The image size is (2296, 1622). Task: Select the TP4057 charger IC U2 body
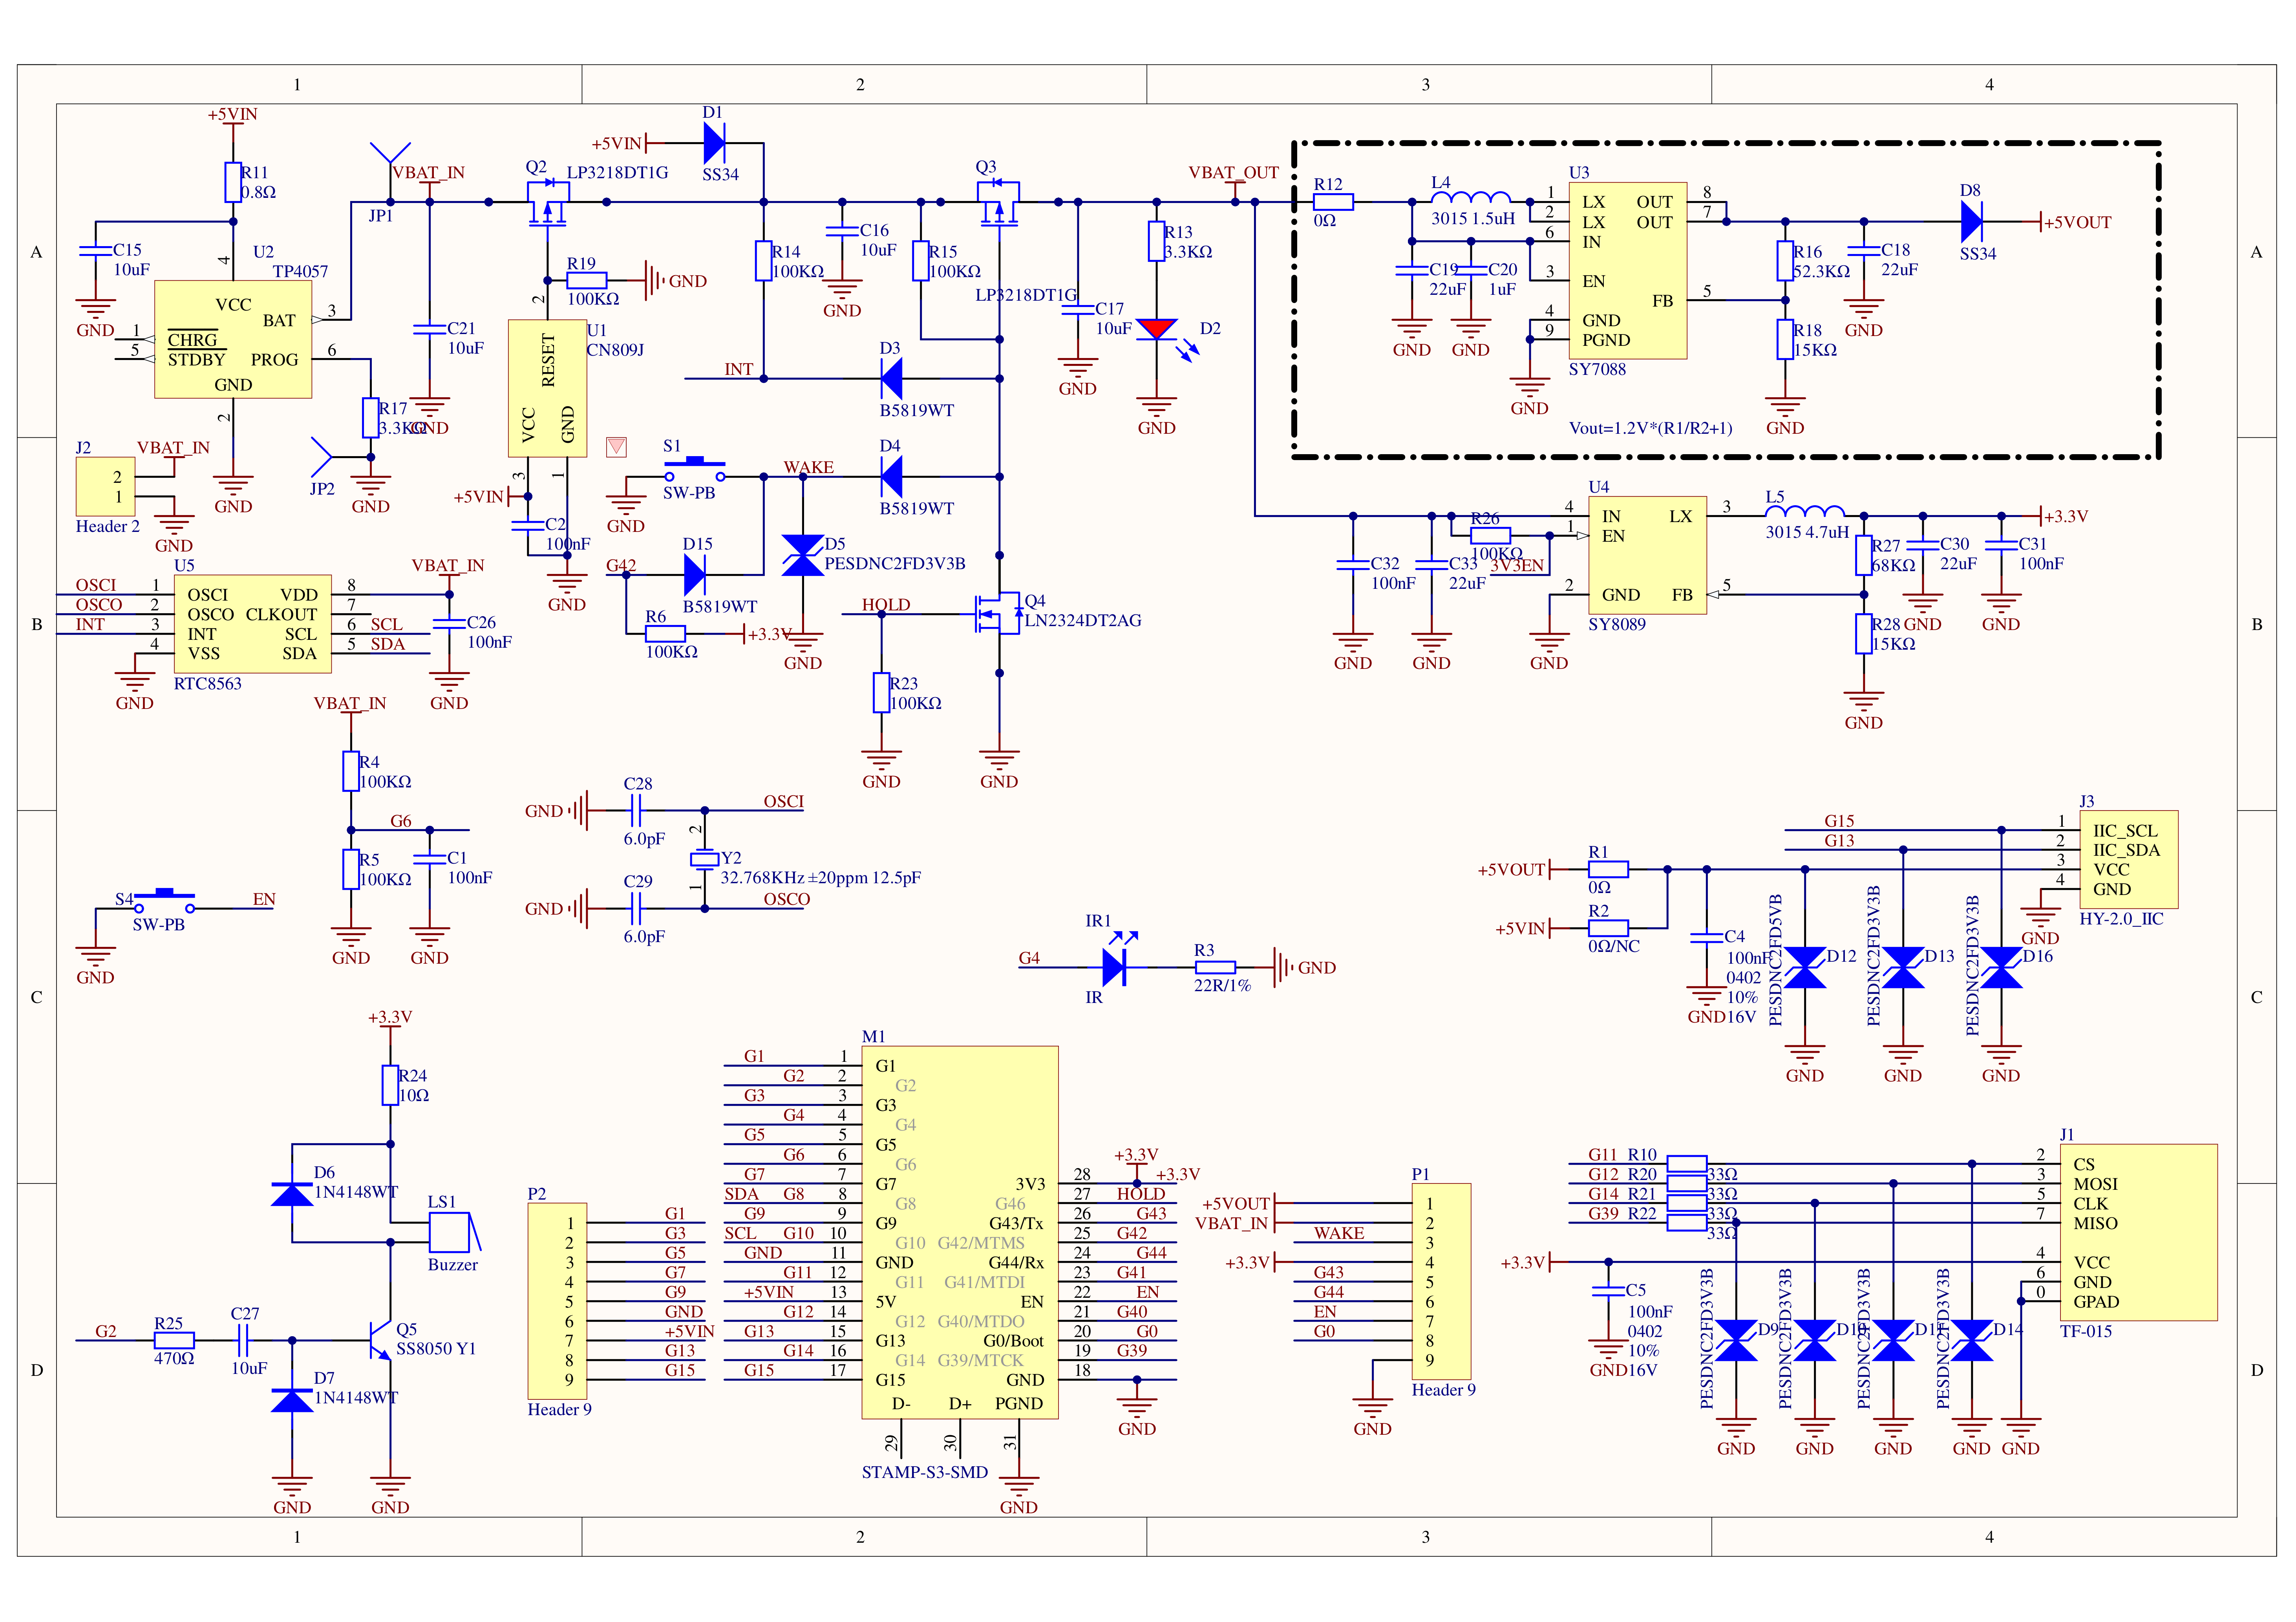(233, 339)
